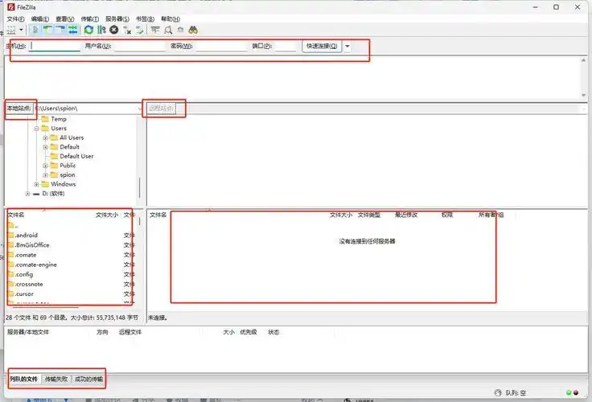Image resolution: width=592 pixels, height=402 pixels.
Task: Open the Site Manager icon in toolbar
Action: coord(13,30)
